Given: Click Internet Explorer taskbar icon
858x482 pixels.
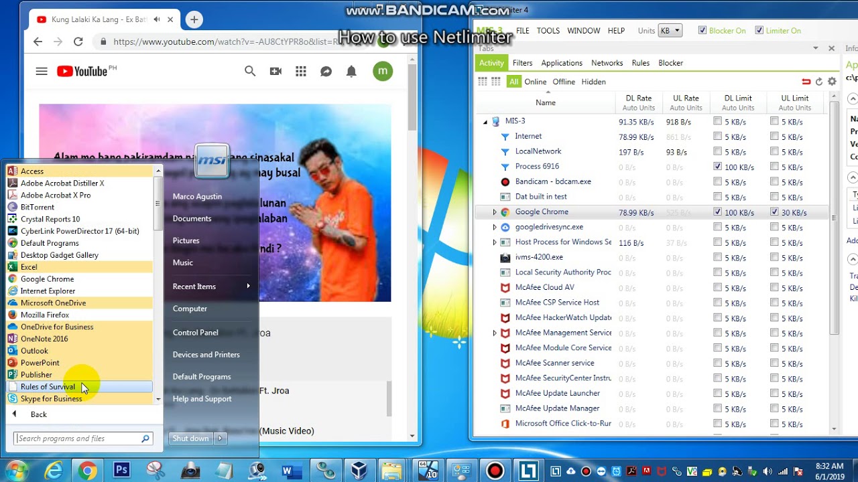Looking at the screenshot, I should tap(53, 471).
